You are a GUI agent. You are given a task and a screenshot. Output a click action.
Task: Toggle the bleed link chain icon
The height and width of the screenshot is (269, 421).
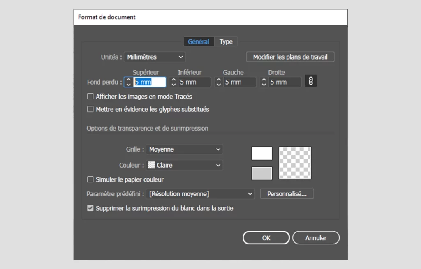point(311,81)
